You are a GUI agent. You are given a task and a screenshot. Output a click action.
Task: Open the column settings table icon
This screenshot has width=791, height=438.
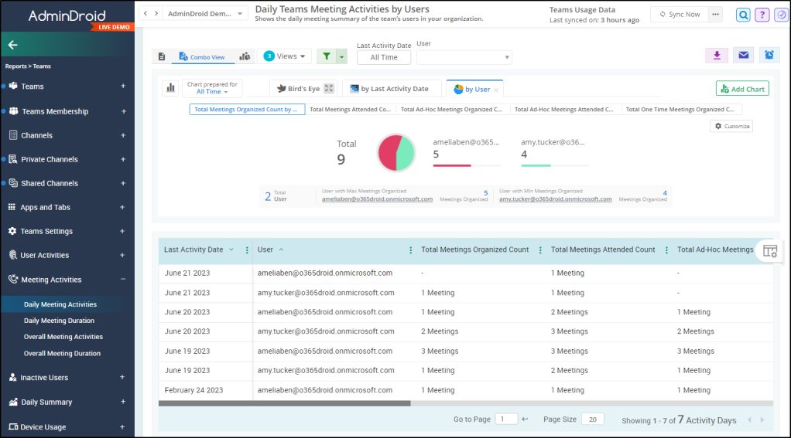[770, 251]
